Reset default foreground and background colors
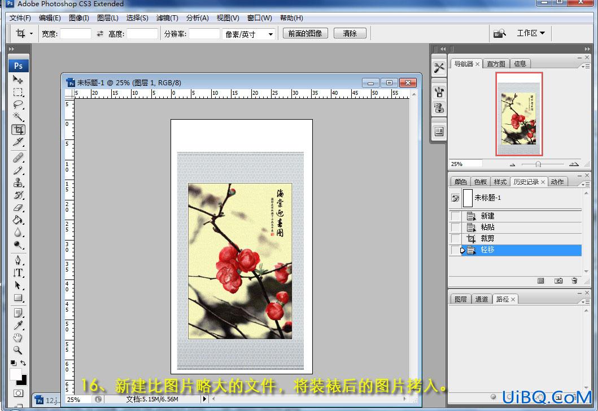Screen dimensions: 598x411 pos(14,362)
